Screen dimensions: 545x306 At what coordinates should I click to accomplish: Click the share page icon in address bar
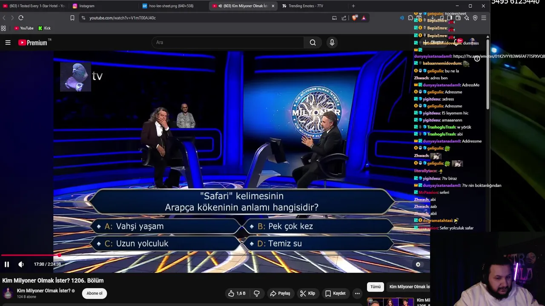pyautogui.click(x=344, y=18)
